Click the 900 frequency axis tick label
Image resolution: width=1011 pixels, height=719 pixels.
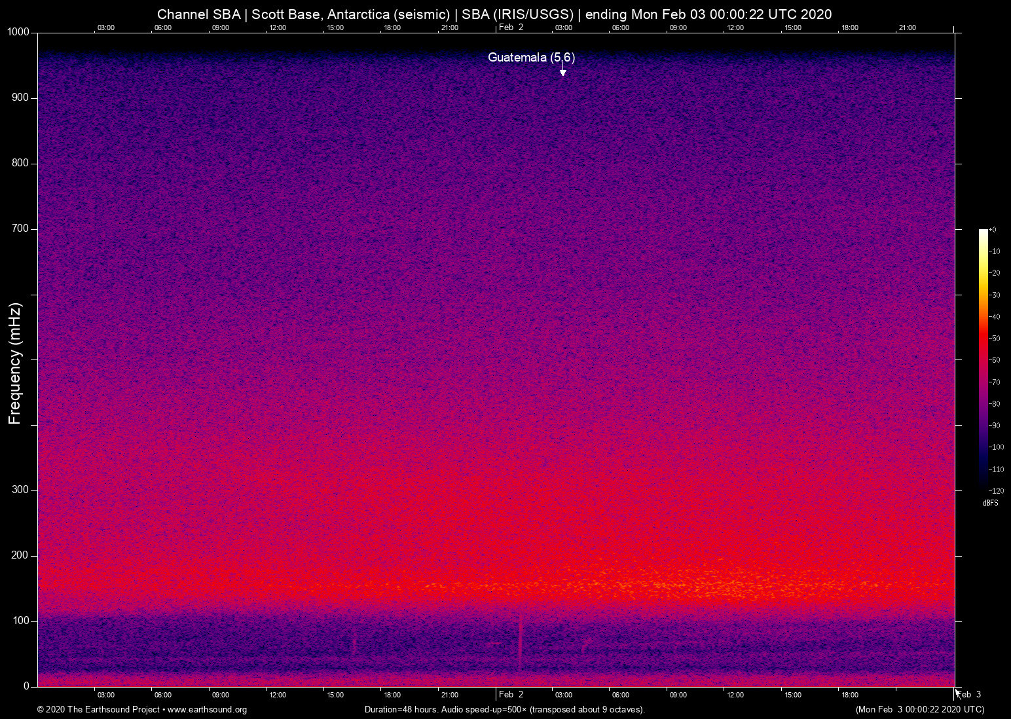coord(20,98)
